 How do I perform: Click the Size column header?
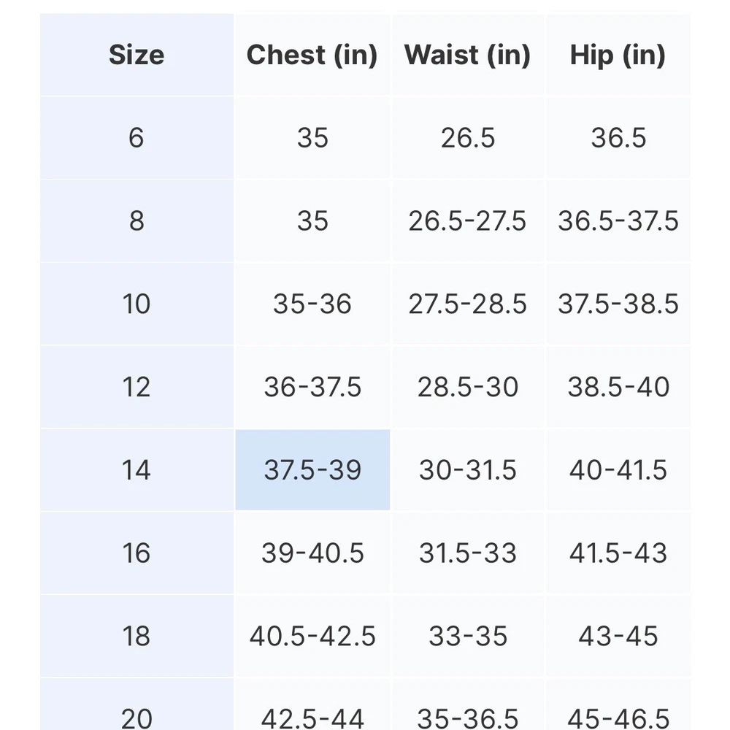(137, 55)
